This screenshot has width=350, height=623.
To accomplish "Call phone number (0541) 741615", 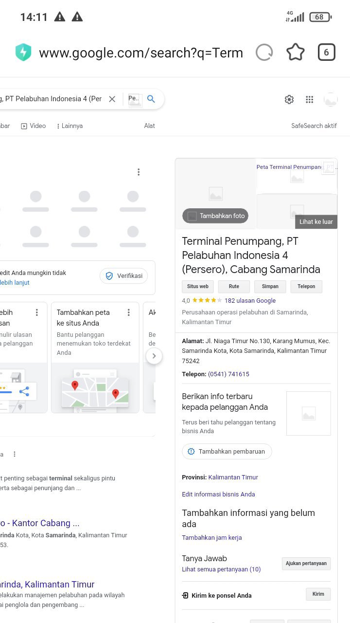I will 228,374.
